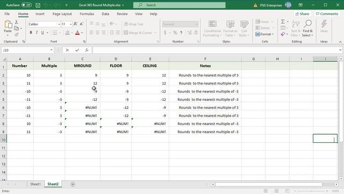Screen dimensions: 344x194
Task: Click the formula bar Enter checkmark
Action: [77, 50]
